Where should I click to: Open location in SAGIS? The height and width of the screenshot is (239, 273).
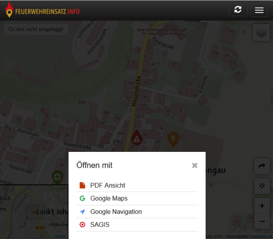100,225
